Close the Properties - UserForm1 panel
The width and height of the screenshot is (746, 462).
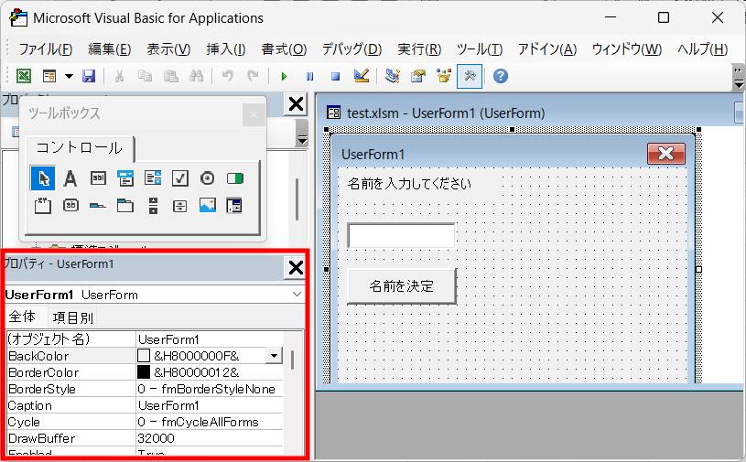point(296,268)
